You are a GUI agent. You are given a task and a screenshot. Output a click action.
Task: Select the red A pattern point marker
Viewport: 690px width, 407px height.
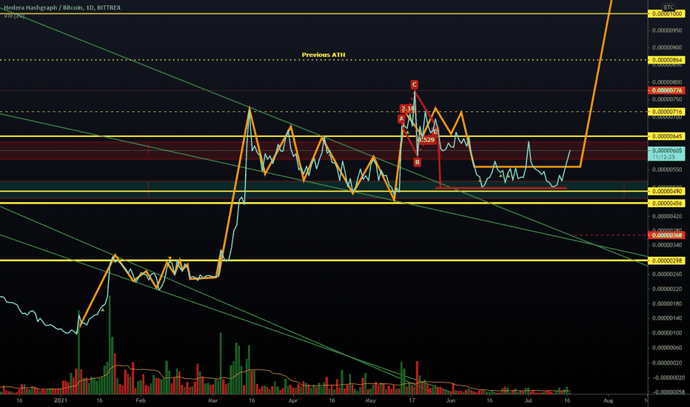pyautogui.click(x=401, y=118)
